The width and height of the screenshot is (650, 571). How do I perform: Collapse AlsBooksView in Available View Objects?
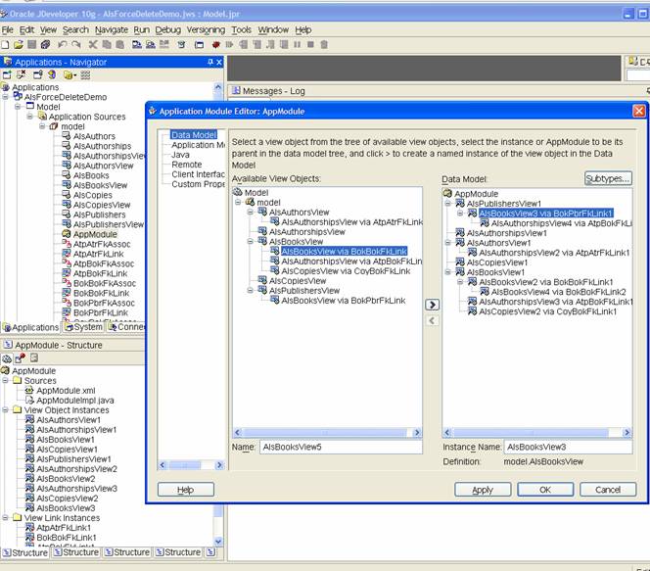point(251,241)
